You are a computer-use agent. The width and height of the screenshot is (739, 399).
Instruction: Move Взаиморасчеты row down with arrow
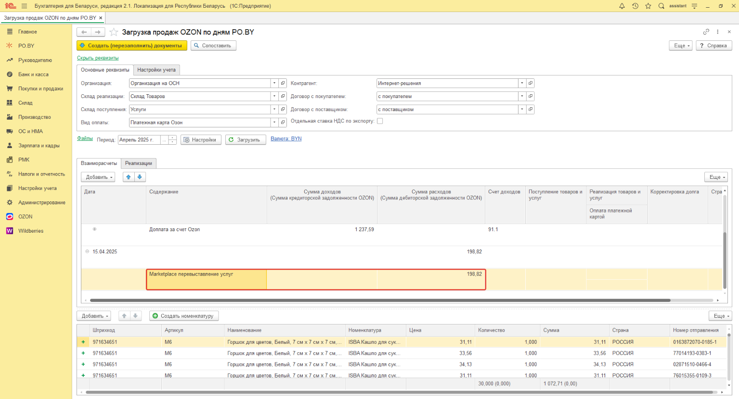(140, 177)
